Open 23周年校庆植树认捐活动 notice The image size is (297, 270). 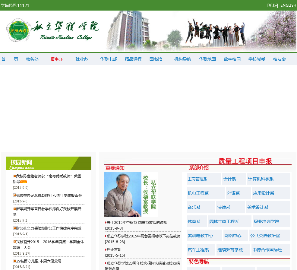(142, 266)
